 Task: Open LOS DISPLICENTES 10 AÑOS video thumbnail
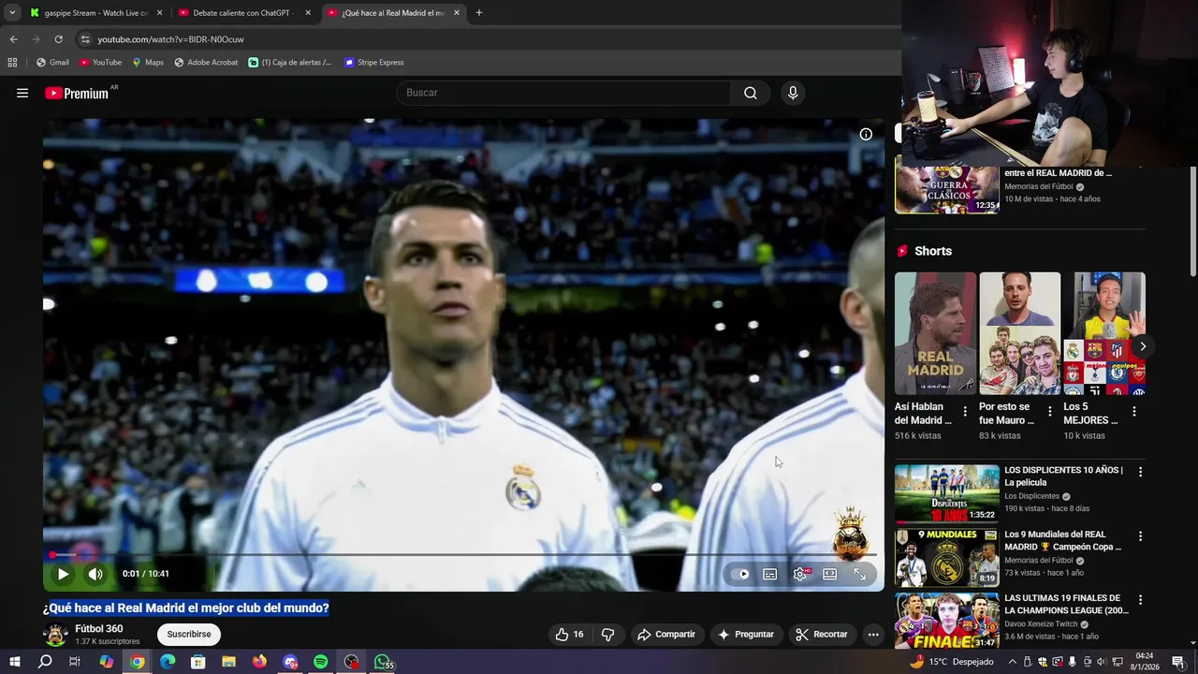[947, 493]
